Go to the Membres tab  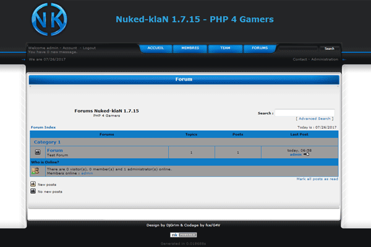pyautogui.click(x=190, y=48)
